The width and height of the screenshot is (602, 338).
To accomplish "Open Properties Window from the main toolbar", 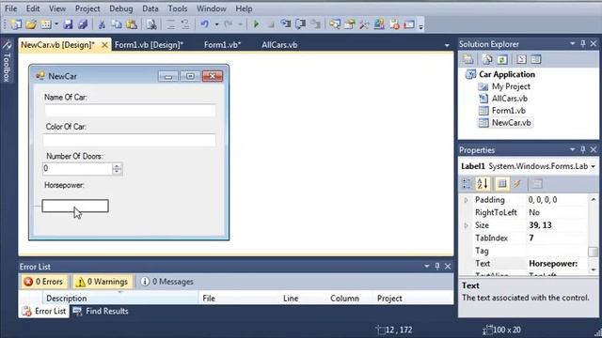I will [349, 24].
